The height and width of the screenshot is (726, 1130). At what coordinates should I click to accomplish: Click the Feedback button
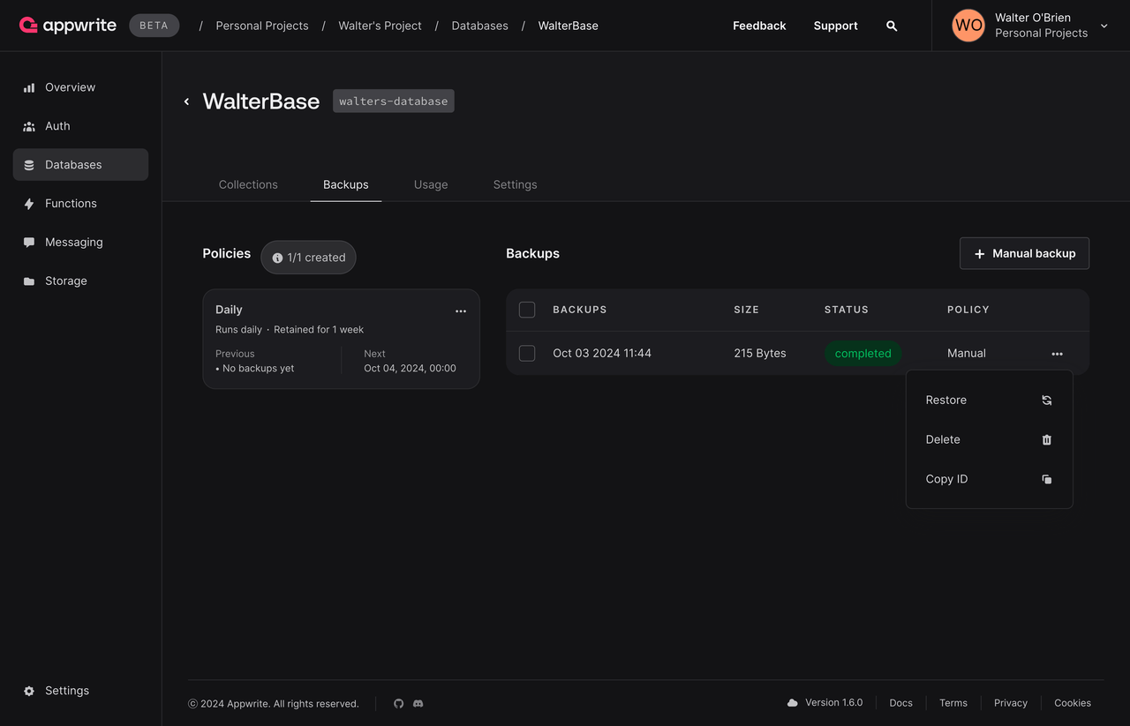[x=759, y=26]
